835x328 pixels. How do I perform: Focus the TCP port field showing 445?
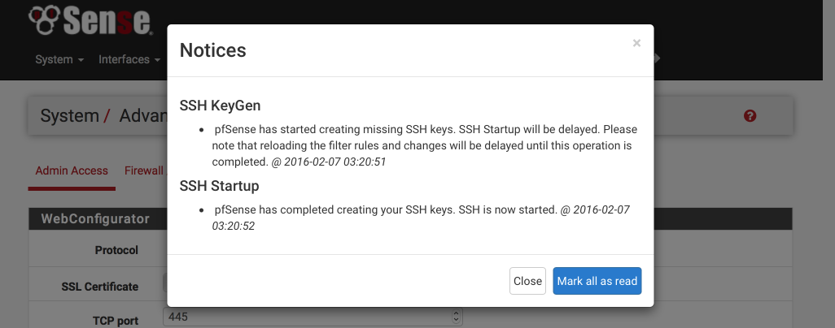[x=313, y=317]
